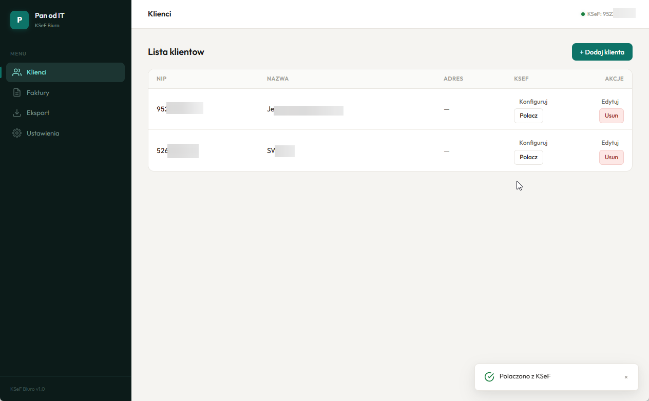Go to Ustawienia in the sidebar
The image size is (649, 401).
(43, 133)
